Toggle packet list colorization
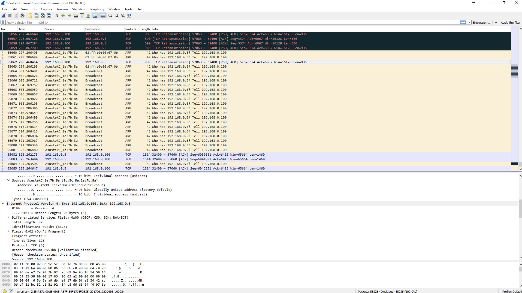Viewport: 522px width, 293px height. 102,16
